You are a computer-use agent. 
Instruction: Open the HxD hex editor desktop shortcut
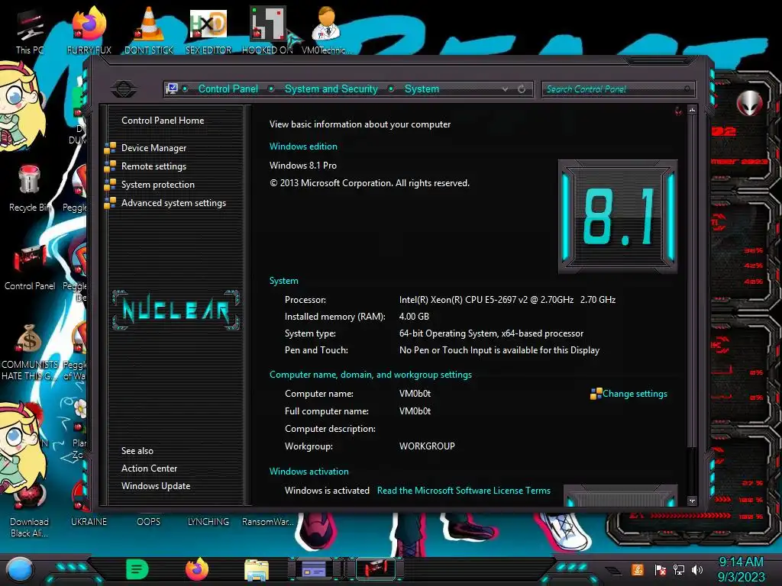(208, 30)
